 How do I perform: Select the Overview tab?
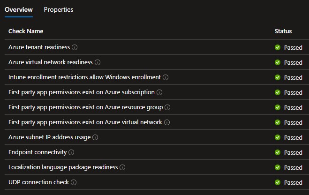click(19, 9)
